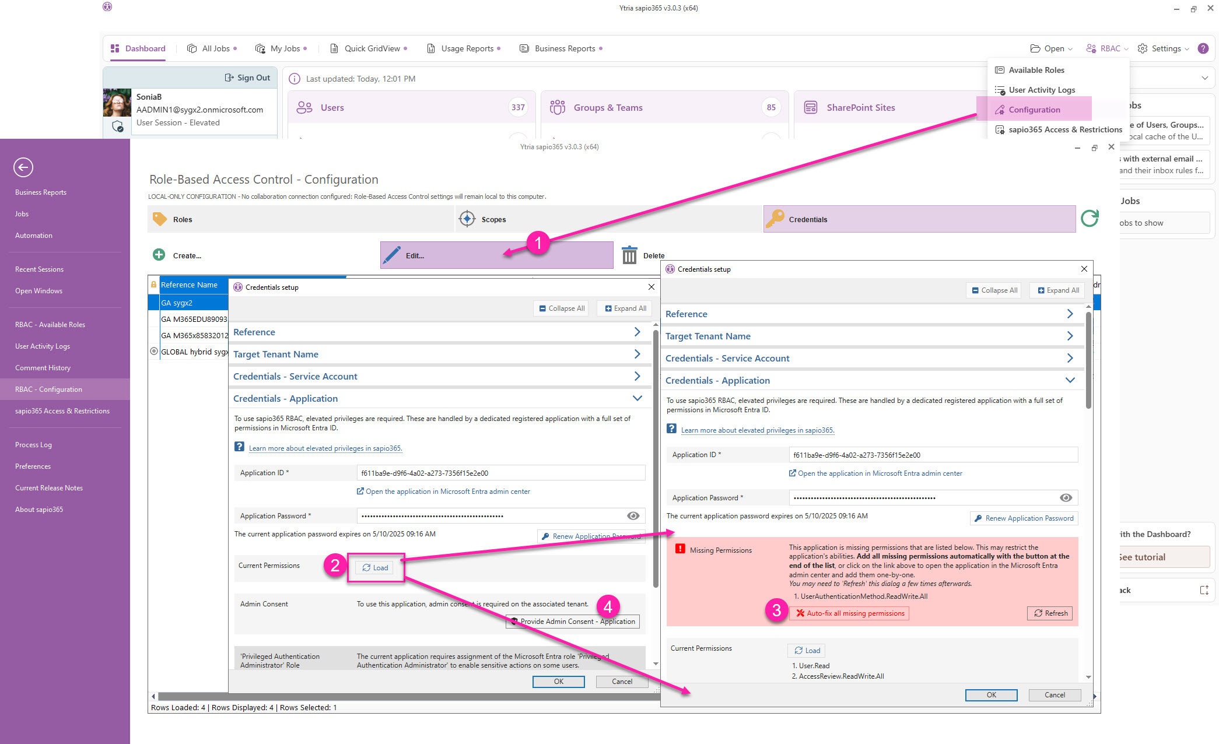Open the RBAC dropdown menu
This screenshot has width=1219, height=744.
[x=1105, y=48]
